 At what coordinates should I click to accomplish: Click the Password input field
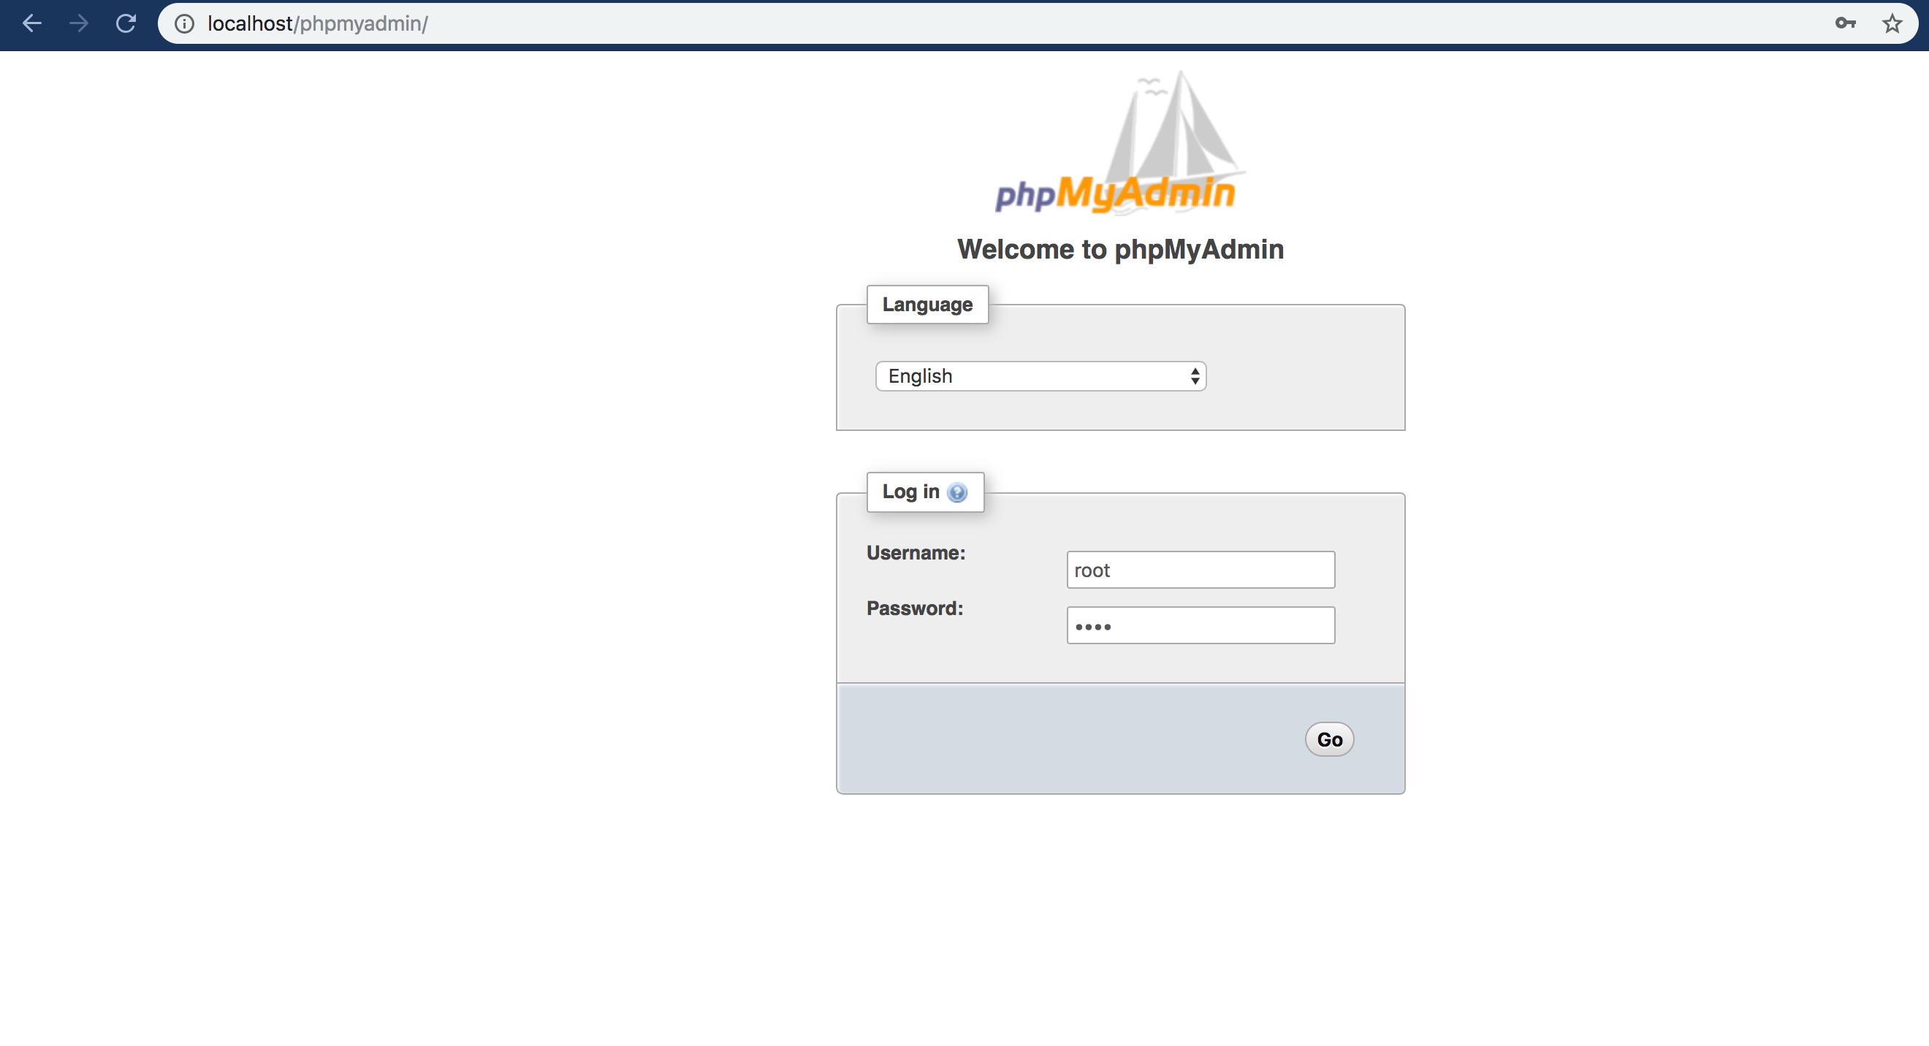pyautogui.click(x=1201, y=625)
